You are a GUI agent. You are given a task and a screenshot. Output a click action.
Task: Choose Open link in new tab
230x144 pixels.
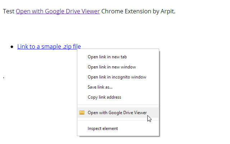click(x=107, y=57)
